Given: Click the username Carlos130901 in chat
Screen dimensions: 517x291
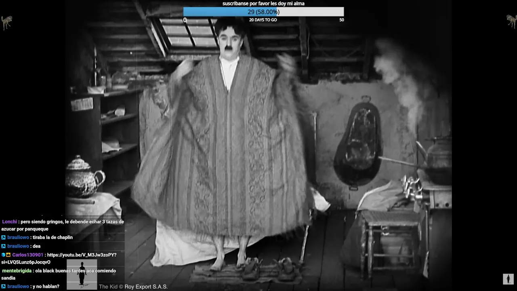Looking at the screenshot, I should coord(27,255).
